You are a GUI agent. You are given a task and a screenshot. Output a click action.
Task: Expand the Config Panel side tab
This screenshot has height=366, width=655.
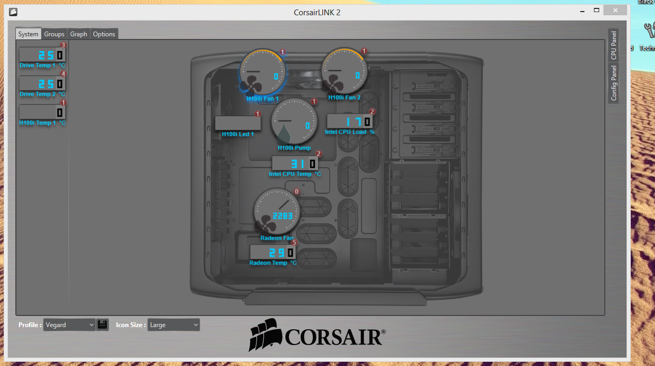coord(613,83)
